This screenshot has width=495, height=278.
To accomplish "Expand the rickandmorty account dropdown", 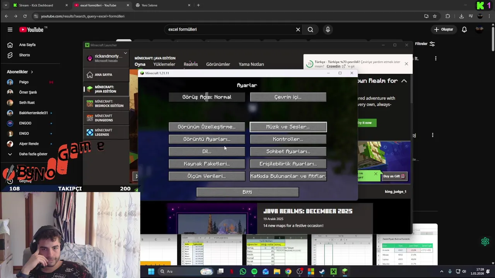I will tap(125, 53).
